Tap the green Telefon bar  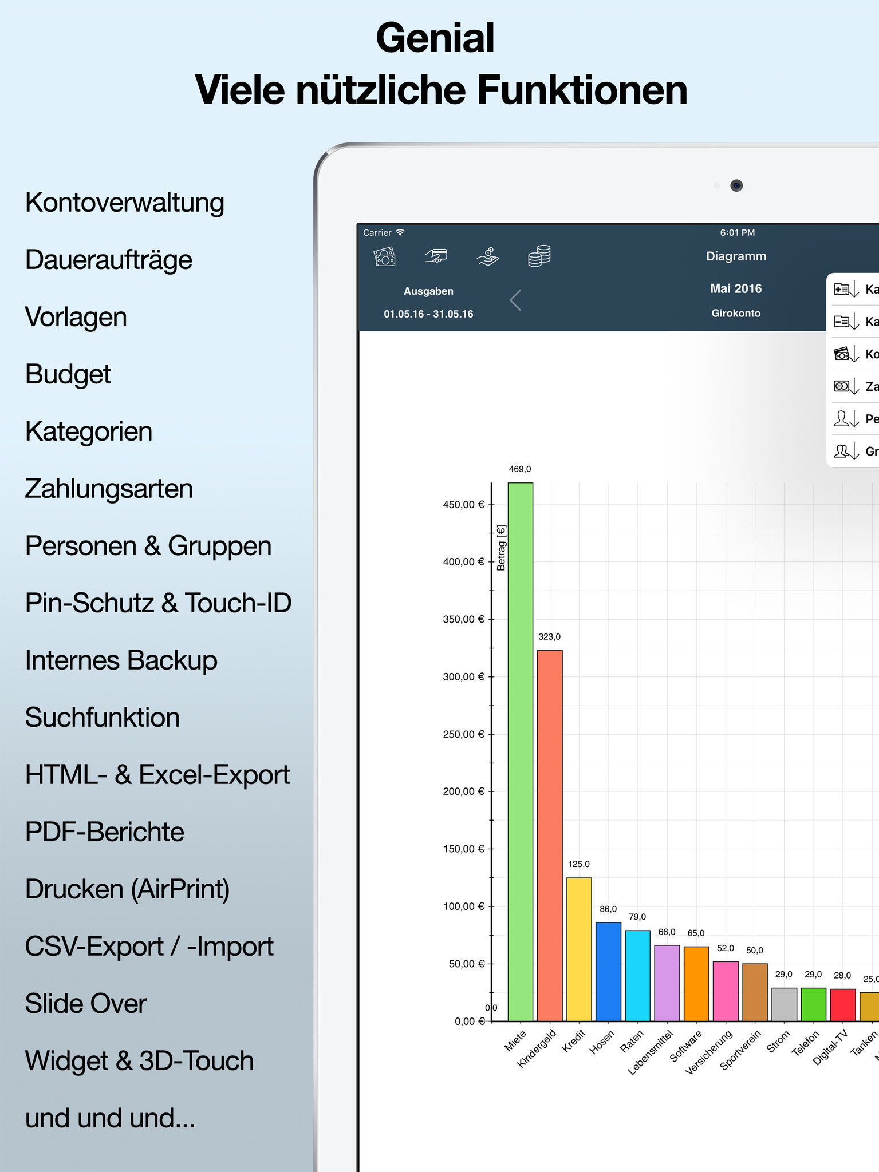click(x=813, y=1004)
